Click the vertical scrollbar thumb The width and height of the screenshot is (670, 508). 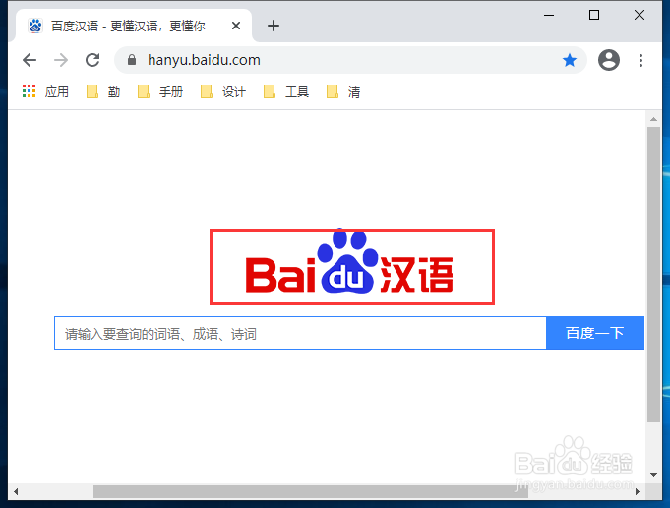pos(653,274)
